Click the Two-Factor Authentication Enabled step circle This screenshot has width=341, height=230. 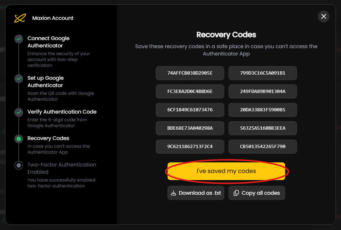(x=19, y=165)
